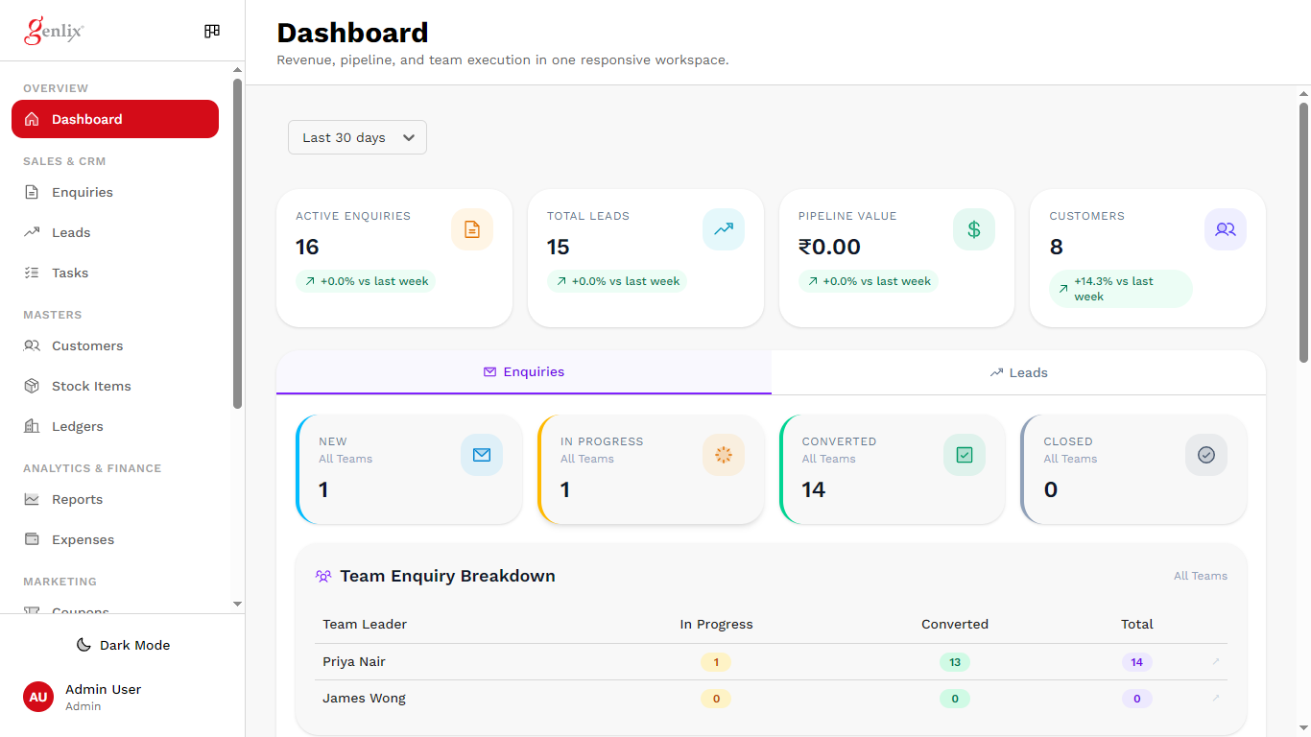Toggle Dark Mode

pyautogui.click(x=123, y=645)
